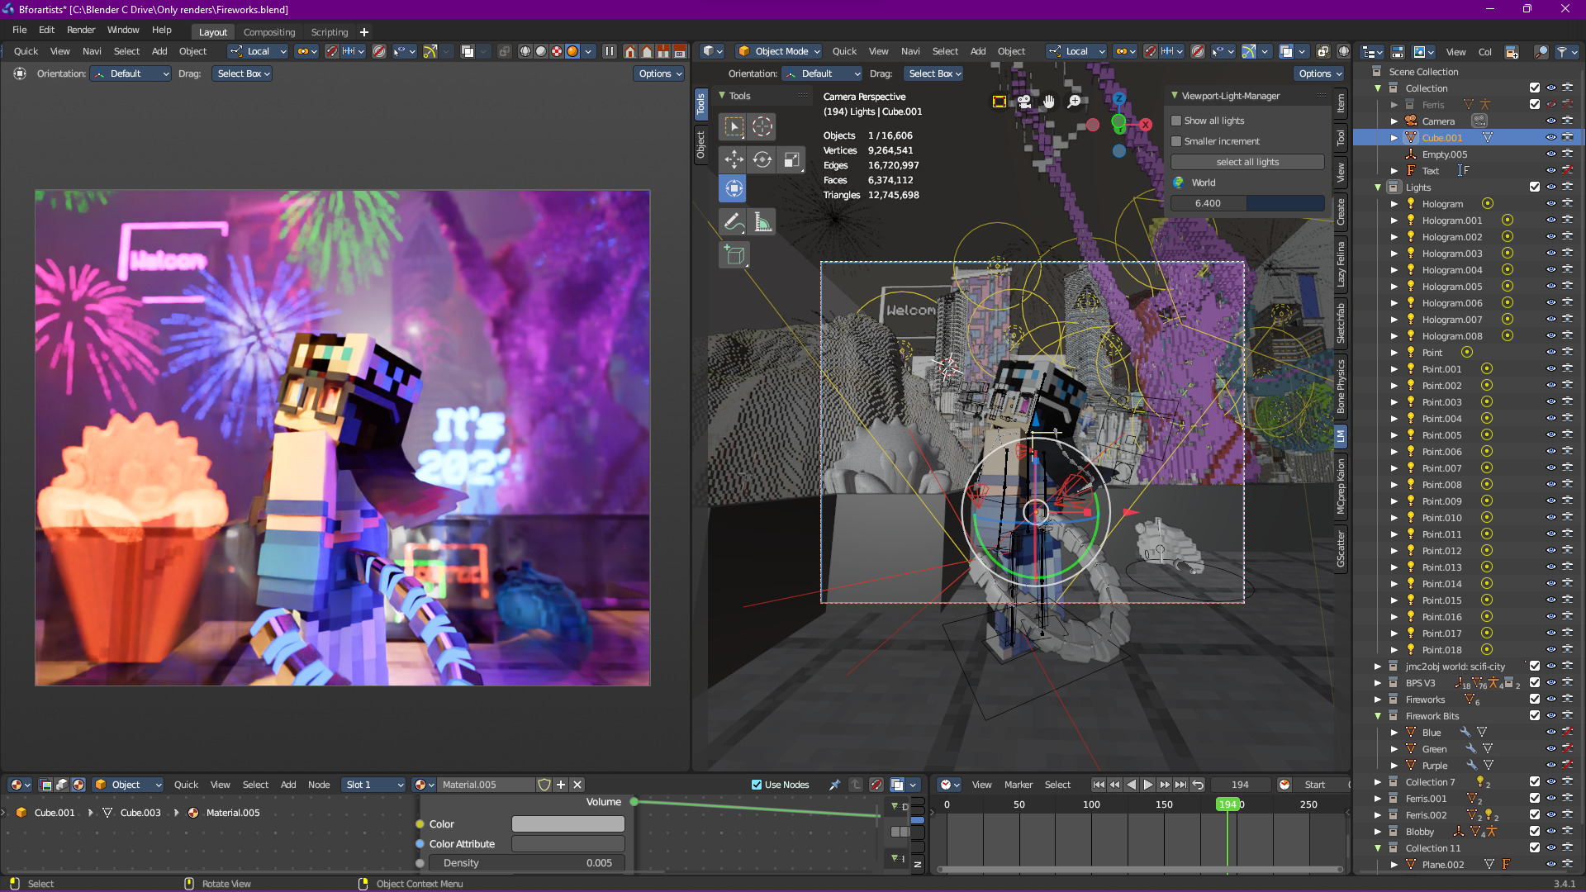Screen dimensions: 1586x892
Task: Adjust the World strength 6.400 slider
Action: point(1247,203)
